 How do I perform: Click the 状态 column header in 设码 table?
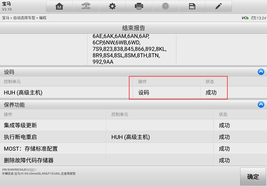tap(210, 81)
